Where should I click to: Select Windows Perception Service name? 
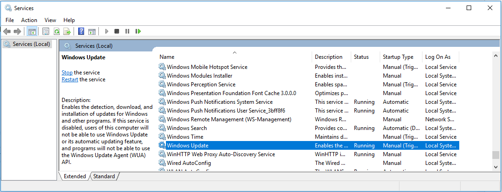201,85
